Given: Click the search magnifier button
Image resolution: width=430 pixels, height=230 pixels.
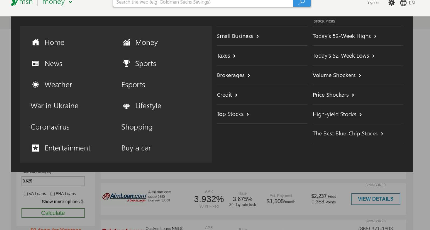Looking at the screenshot, I should click(x=302, y=3).
